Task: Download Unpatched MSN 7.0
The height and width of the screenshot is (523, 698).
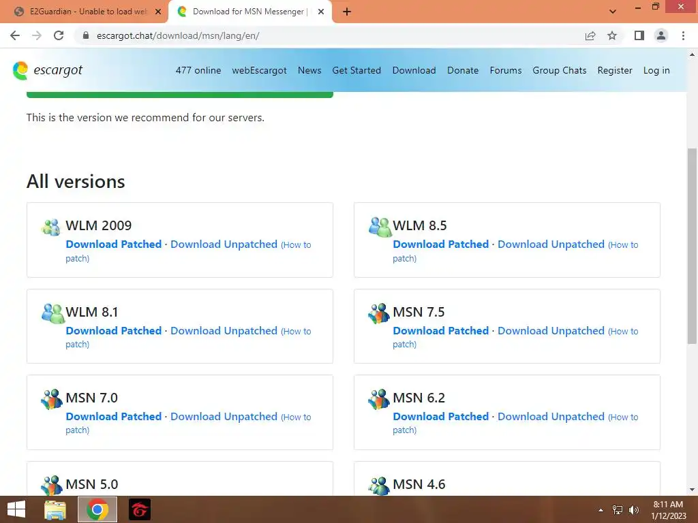Action: [224, 416]
